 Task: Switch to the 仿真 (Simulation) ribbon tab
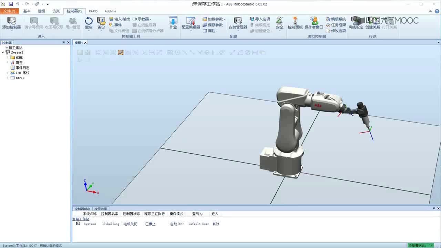coord(56,11)
